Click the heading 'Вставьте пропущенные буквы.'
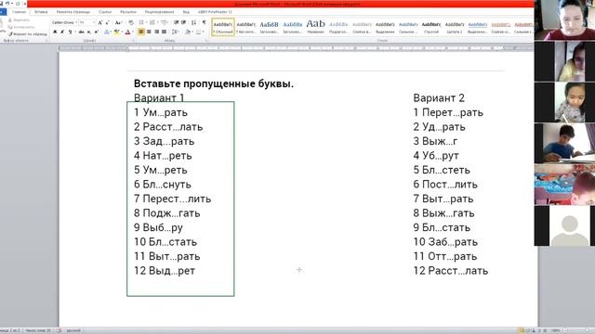The width and height of the screenshot is (595, 334). pos(214,83)
